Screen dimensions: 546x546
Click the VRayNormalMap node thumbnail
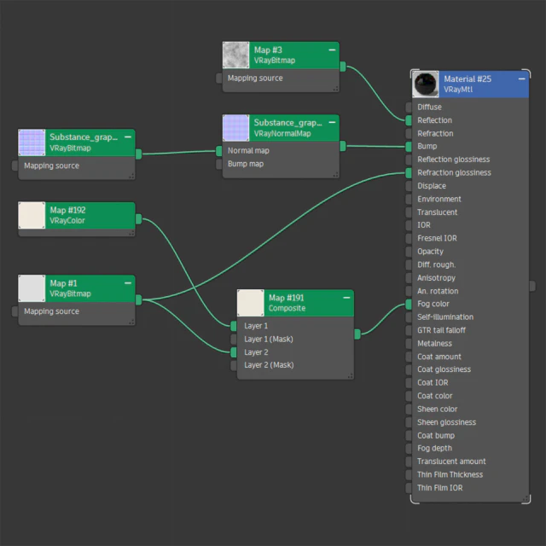235,128
